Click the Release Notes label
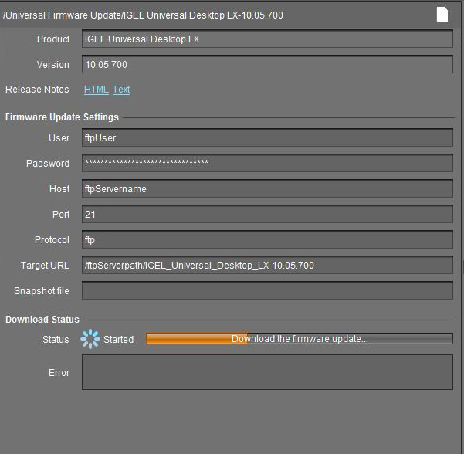464x454 pixels. pyautogui.click(x=37, y=90)
